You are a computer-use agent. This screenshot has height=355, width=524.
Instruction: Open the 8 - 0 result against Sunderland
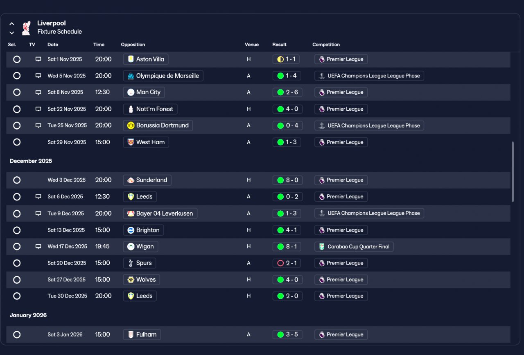coord(287,180)
